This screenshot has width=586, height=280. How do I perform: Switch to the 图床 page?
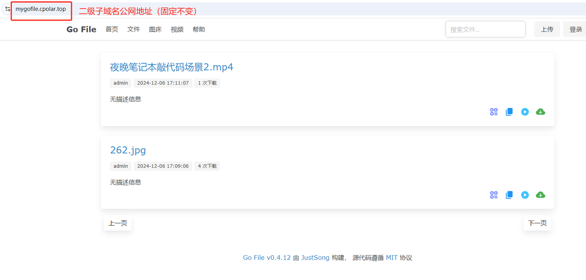155,29
